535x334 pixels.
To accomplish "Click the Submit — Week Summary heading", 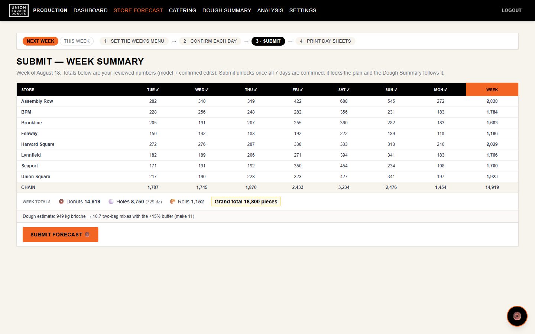I will click(x=80, y=61).
